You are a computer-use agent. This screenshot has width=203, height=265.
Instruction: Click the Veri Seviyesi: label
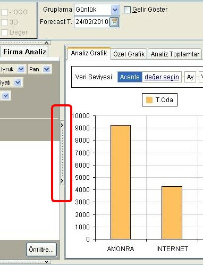coord(95,77)
